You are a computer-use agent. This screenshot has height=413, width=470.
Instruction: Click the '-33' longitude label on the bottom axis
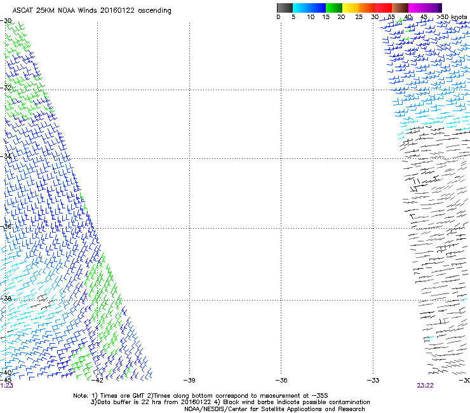click(373, 381)
